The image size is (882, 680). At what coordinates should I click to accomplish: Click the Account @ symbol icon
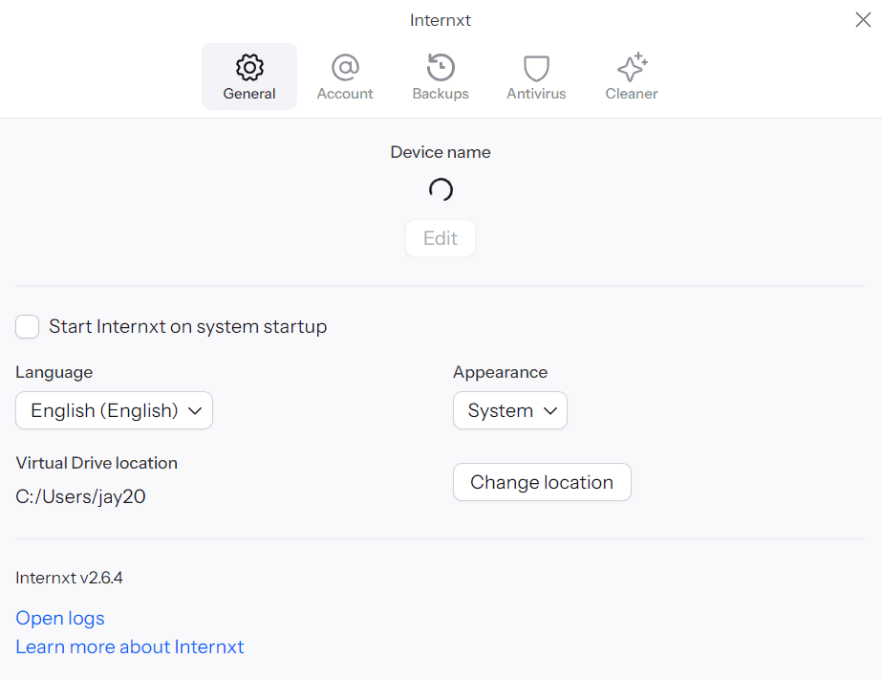(x=345, y=67)
